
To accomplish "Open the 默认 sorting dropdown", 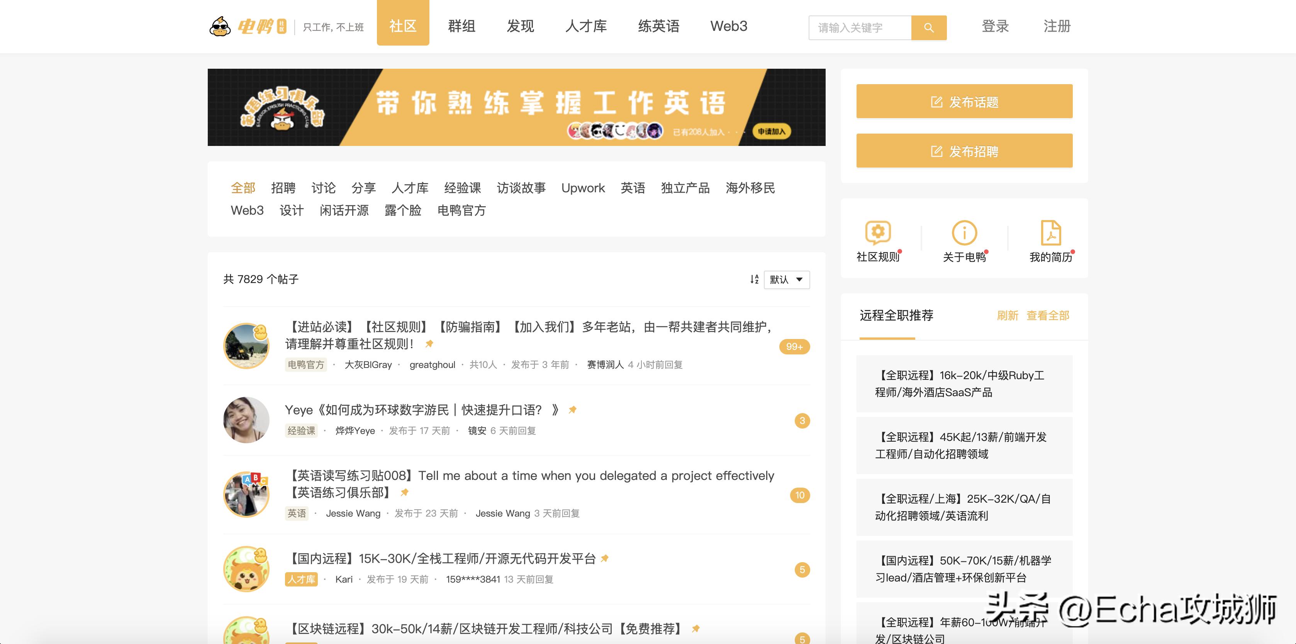I will (786, 280).
